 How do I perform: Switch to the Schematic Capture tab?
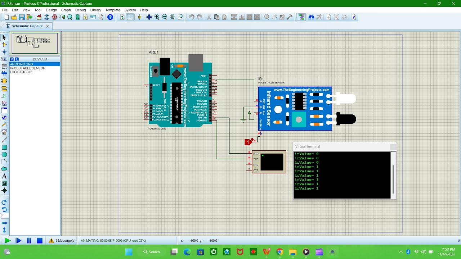pos(27,26)
